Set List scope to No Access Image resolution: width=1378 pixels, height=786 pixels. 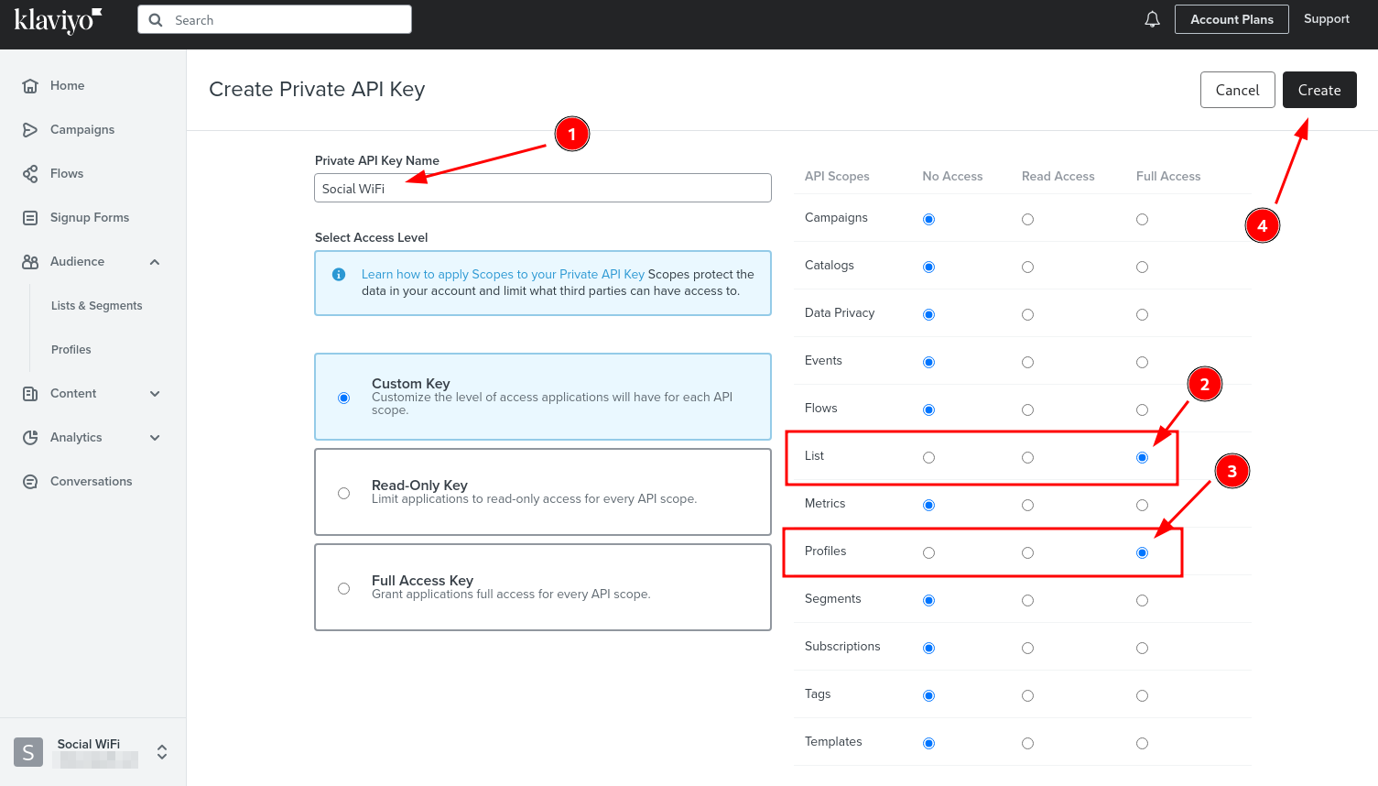pos(928,457)
